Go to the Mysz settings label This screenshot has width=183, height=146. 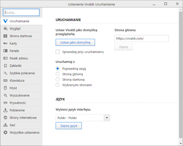[x=13, y=88]
